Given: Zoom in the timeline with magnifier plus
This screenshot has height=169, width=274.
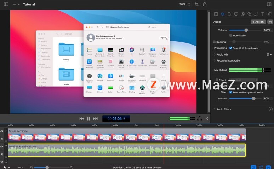Looking at the screenshot, I should pos(71,167).
